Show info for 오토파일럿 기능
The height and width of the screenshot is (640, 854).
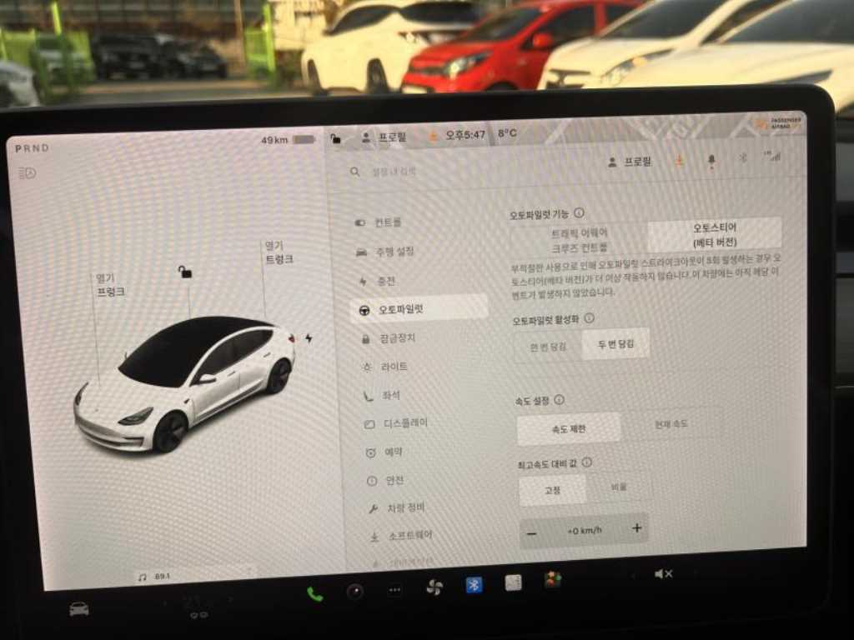pyautogui.click(x=579, y=213)
